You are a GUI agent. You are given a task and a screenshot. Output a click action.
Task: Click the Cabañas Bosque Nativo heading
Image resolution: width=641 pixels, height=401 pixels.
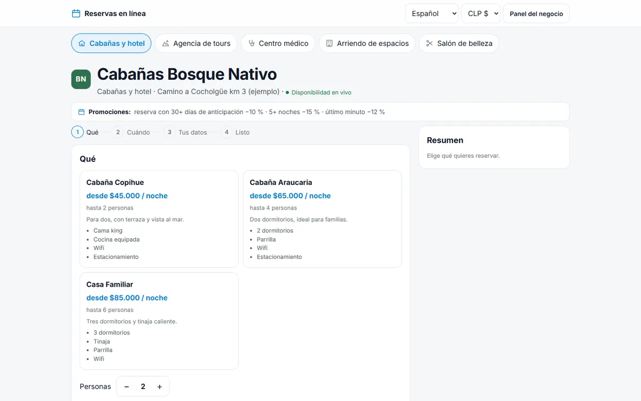[187, 74]
